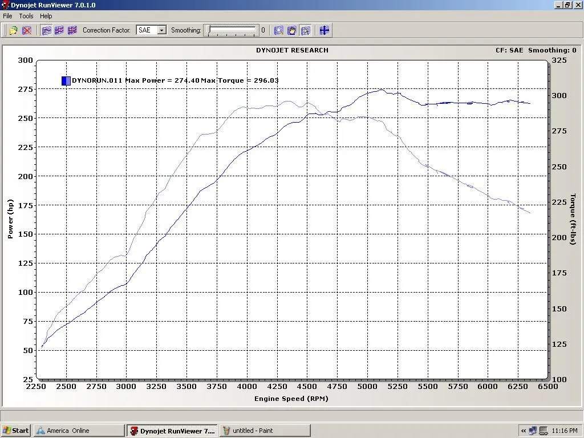Image resolution: width=584 pixels, height=438 pixels.
Task: Activate the hand pan tool
Action: (291, 30)
